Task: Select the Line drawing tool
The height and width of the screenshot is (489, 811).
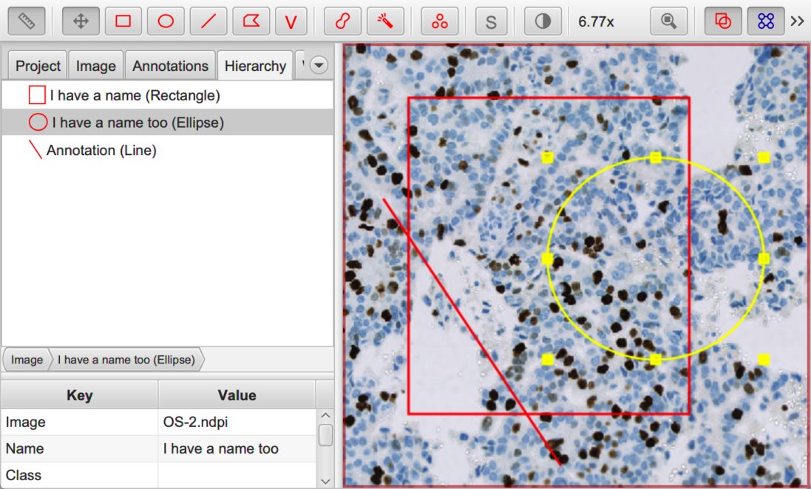Action: (x=208, y=21)
